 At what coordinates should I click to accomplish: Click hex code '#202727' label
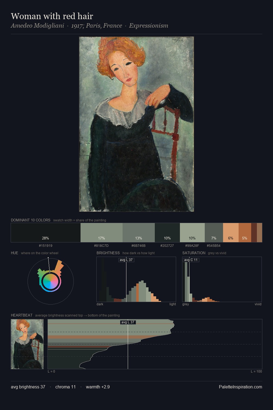[167, 246]
